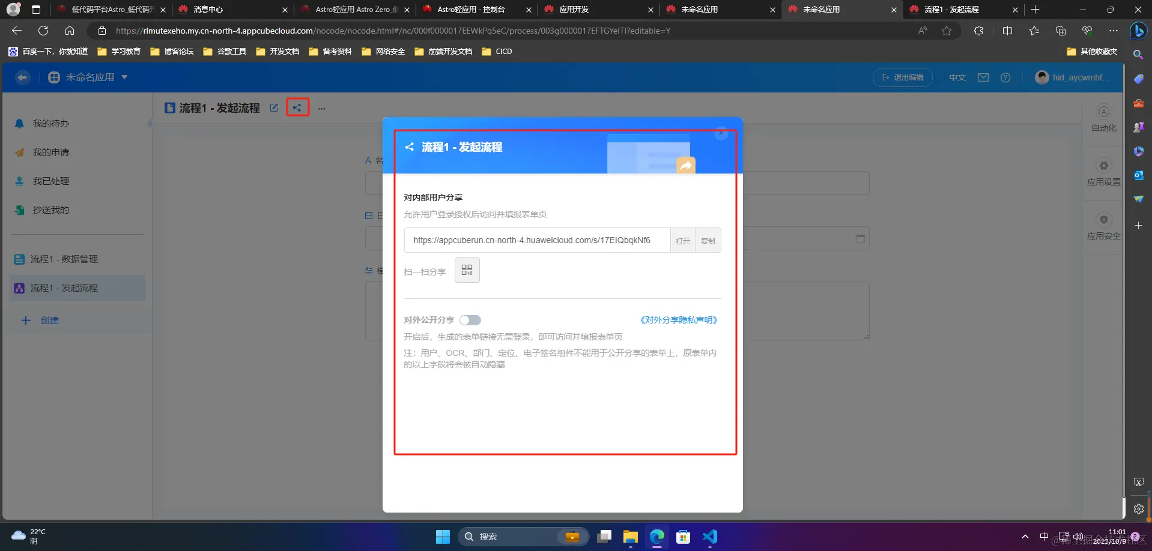This screenshot has width=1152, height=551.
Task: Open the Windows Start menu
Action: [443, 537]
